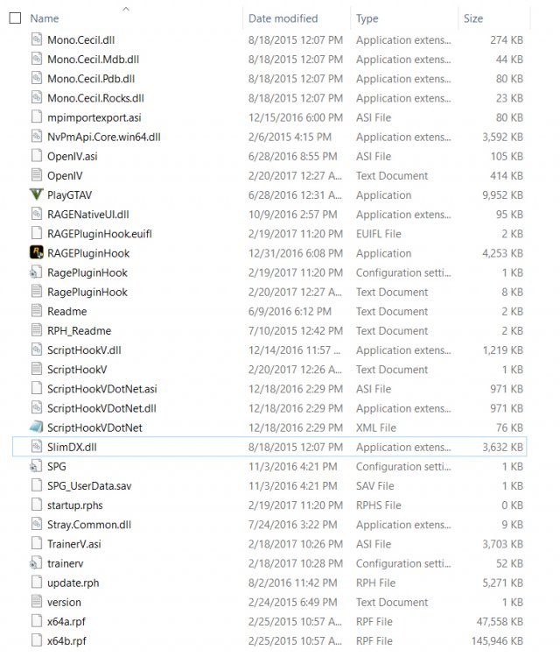560x657 pixels.
Task: Sort files by the Name column
Action: (x=45, y=18)
